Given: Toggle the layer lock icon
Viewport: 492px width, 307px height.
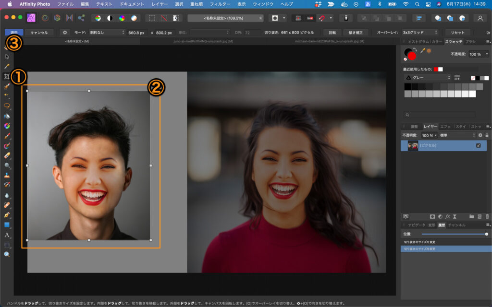Looking at the screenshot, I should tap(487, 136).
